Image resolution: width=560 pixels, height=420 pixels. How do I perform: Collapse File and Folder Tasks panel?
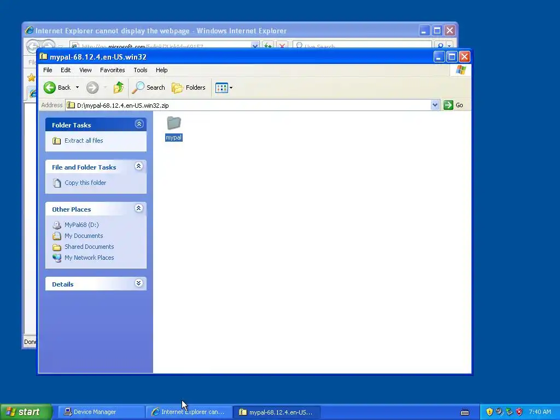tap(139, 166)
